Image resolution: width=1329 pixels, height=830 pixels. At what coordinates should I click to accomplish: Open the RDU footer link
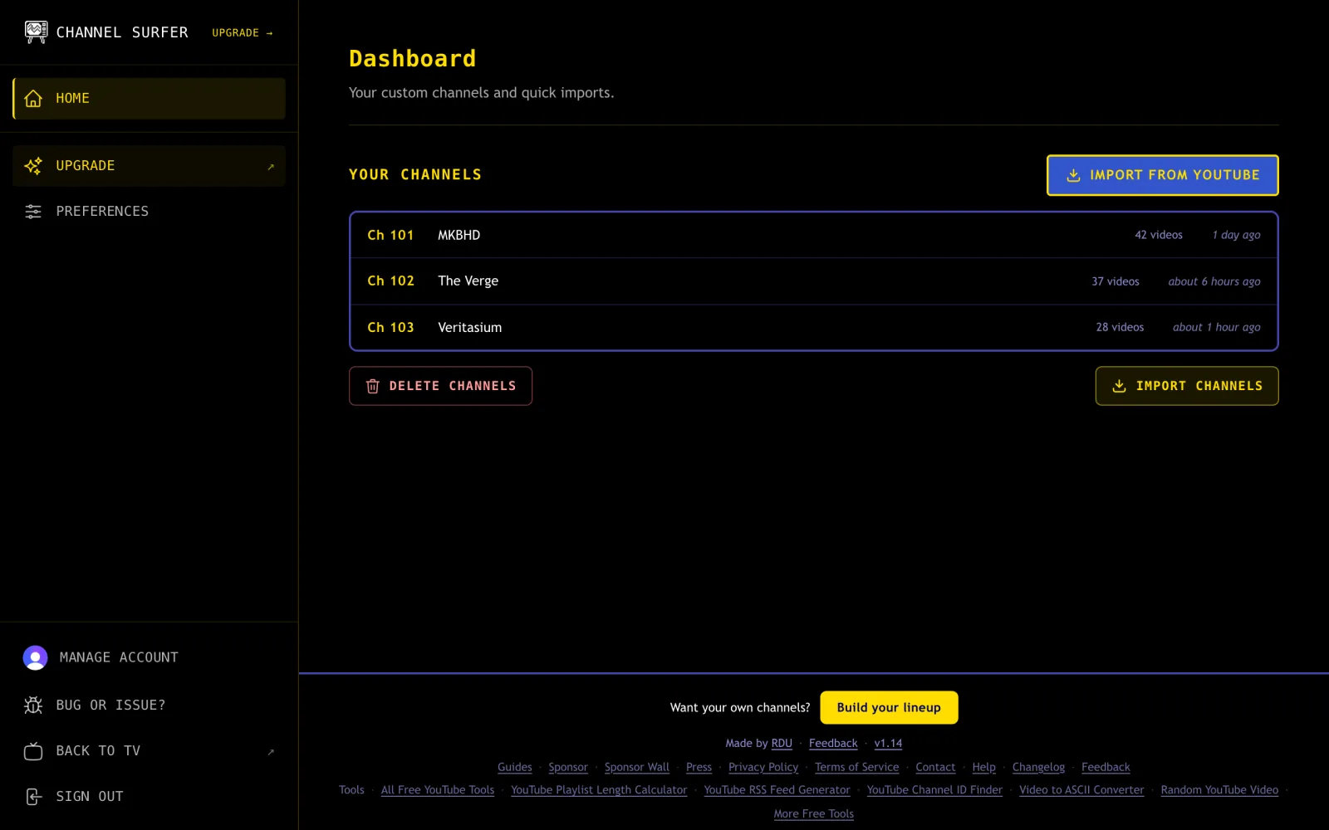pyautogui.click(x=782, y=744)
